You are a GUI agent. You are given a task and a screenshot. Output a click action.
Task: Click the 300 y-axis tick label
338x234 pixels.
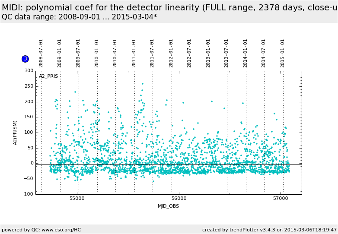click(x=29, y=71)
